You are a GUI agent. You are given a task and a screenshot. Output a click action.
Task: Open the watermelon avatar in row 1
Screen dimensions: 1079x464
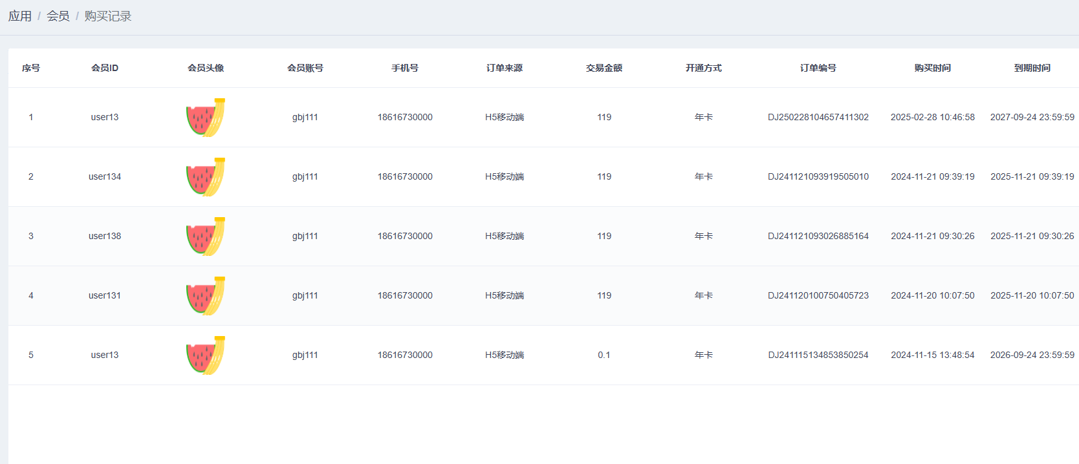pyautogui.click(x=206, y=118)
